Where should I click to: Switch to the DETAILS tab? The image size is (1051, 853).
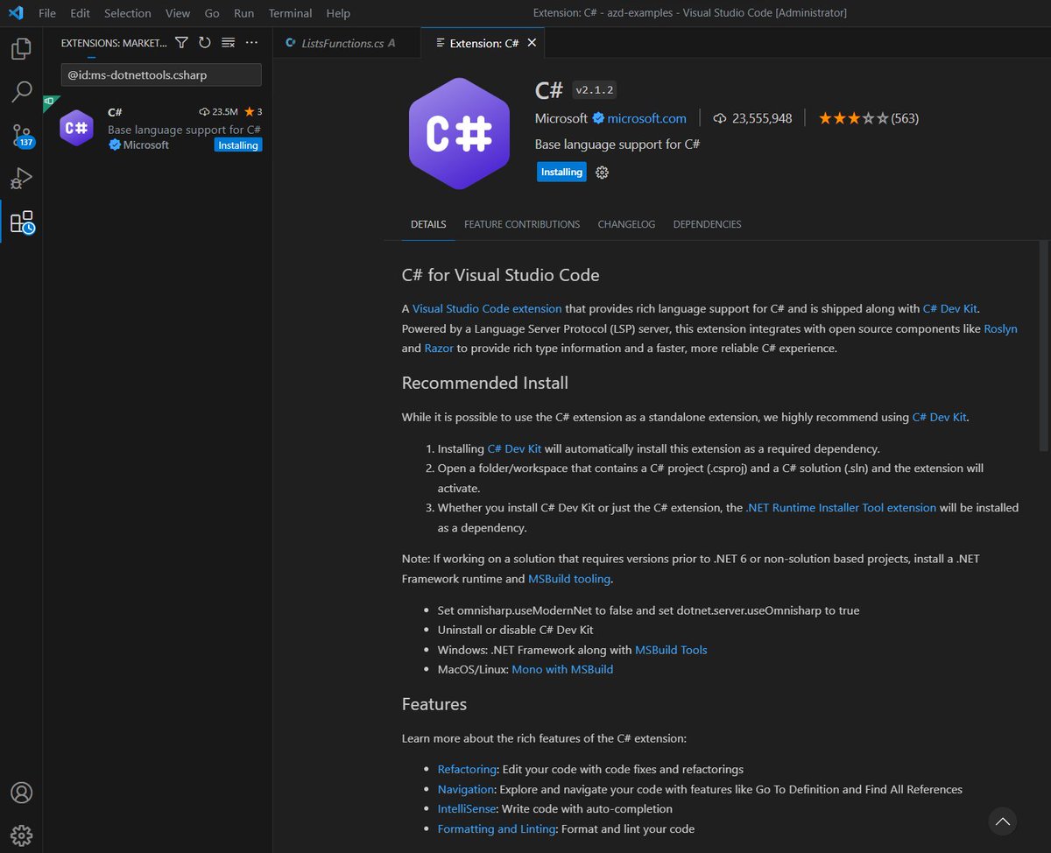point(428,224)
